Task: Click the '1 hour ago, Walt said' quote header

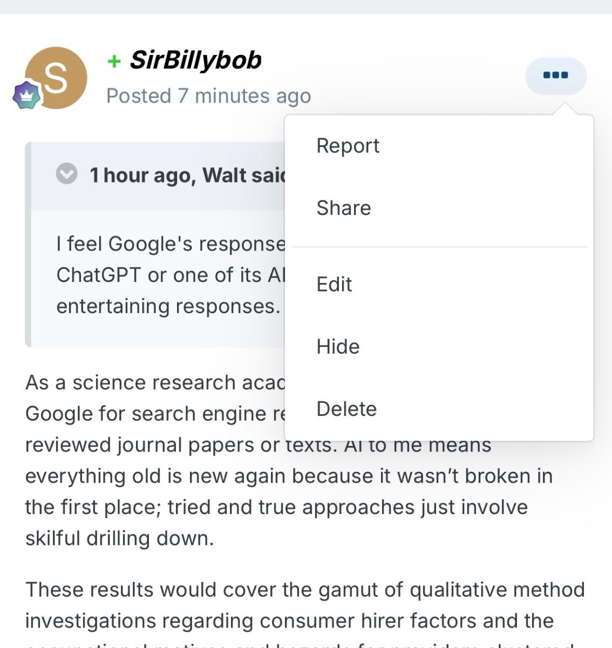Action: coord(187,175)
